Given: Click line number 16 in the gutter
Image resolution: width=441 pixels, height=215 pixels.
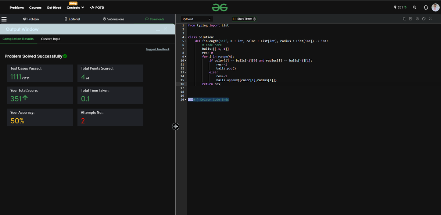Looking at the screenshot, I should pos(183,84).
